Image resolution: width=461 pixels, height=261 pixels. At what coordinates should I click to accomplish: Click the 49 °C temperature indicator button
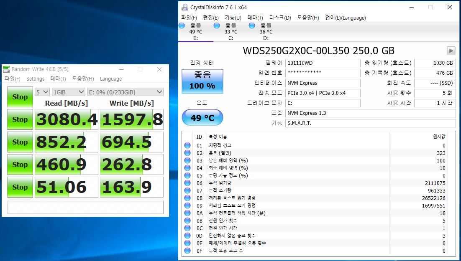point(202,118)
